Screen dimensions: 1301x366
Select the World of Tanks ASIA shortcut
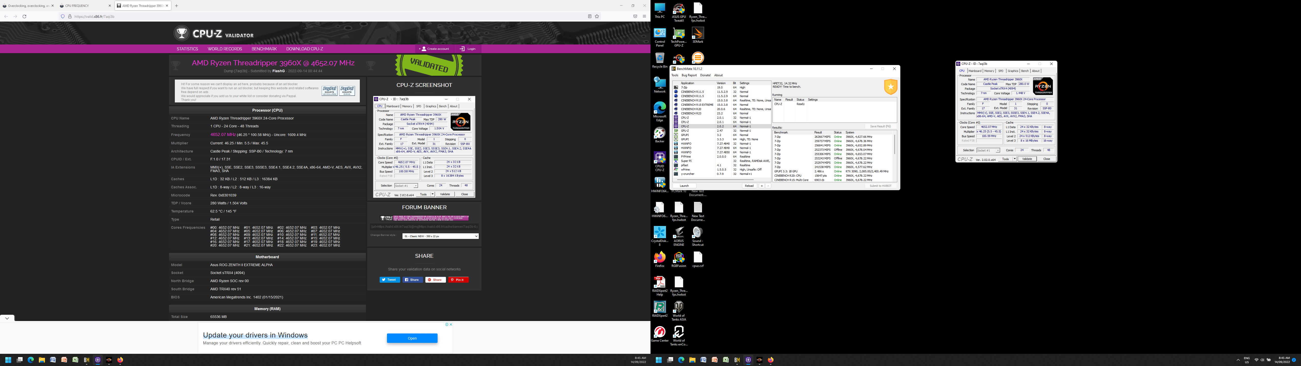[678, 311]
